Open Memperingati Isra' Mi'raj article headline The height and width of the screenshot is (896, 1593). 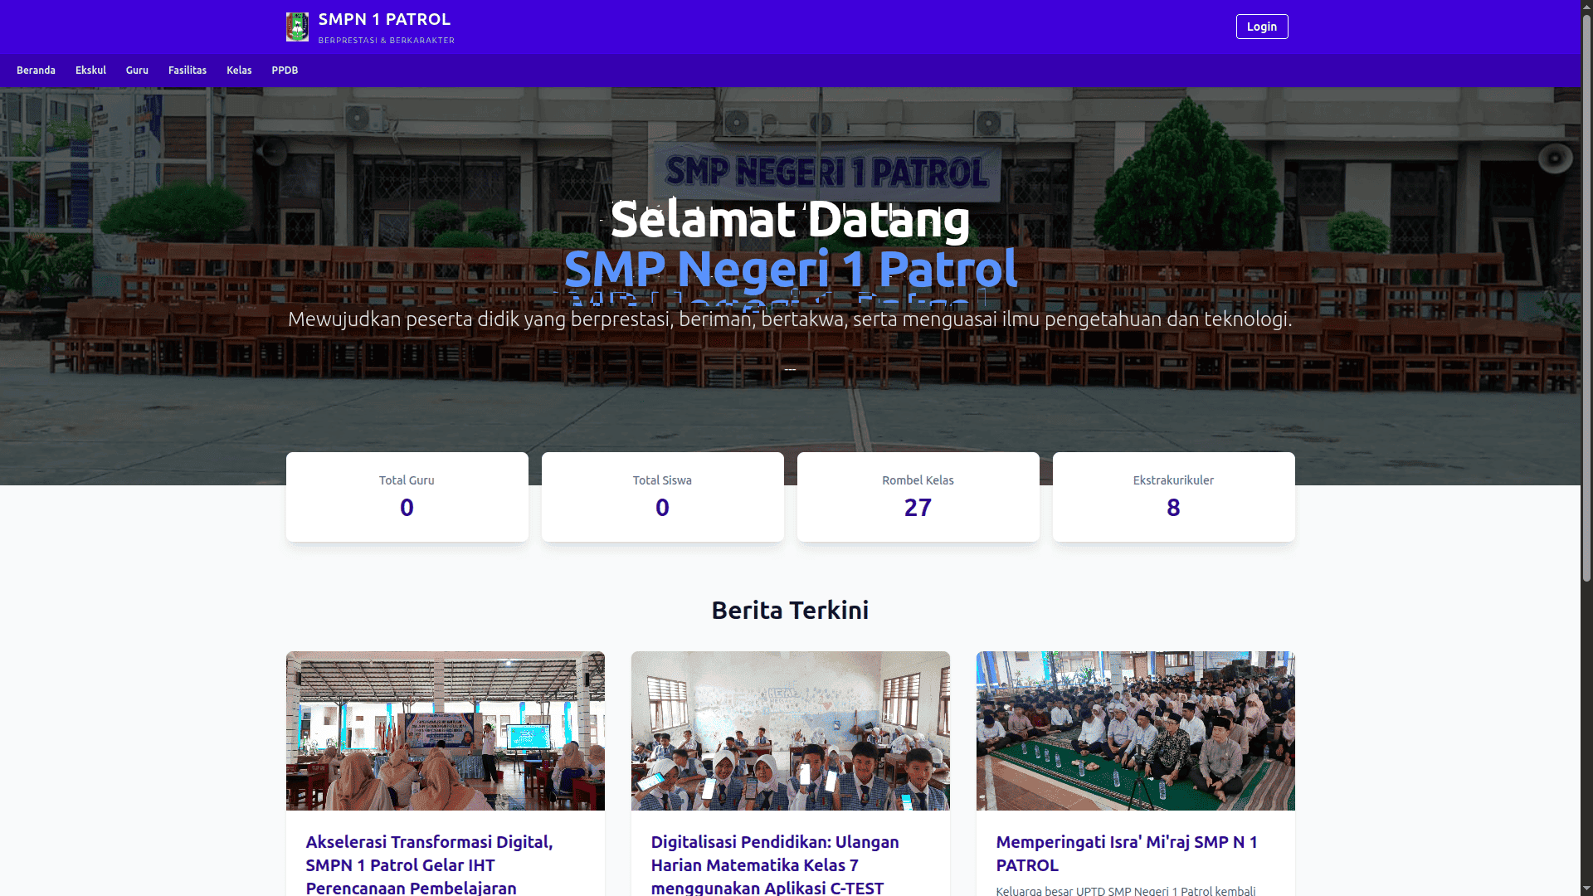tap(1127, 853)
